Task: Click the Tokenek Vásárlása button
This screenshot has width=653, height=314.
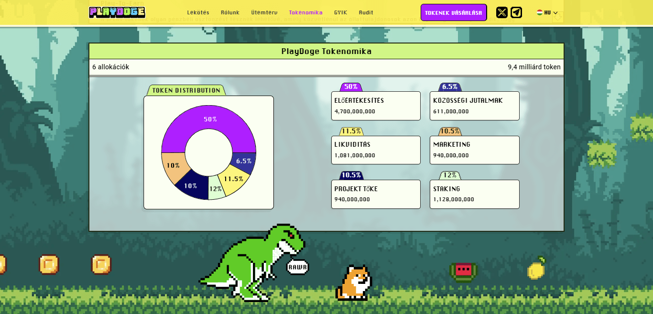Action: (454, 12)
